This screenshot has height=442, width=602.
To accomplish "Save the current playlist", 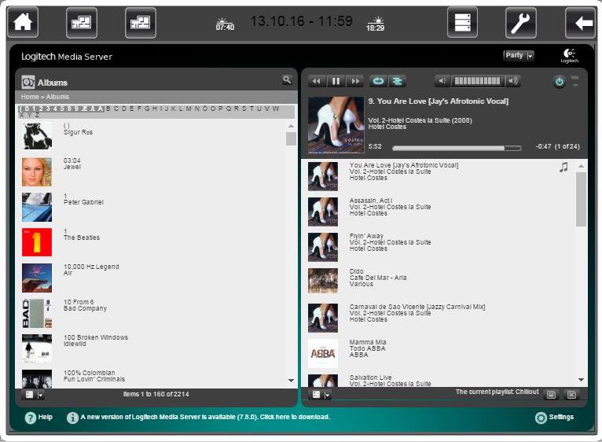I will 551,395.
